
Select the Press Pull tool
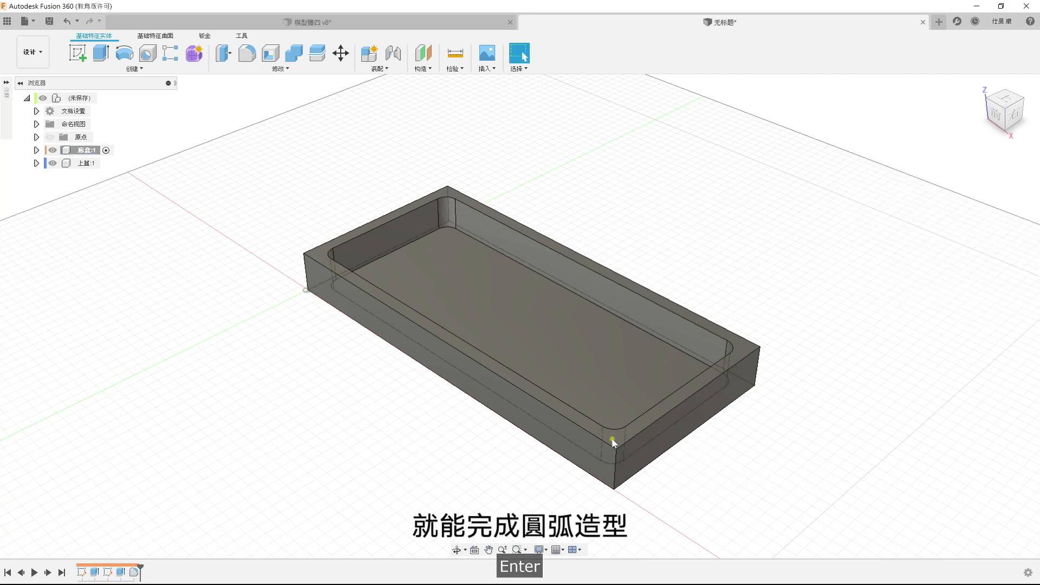pyautogui.click(x=223, y=53)
